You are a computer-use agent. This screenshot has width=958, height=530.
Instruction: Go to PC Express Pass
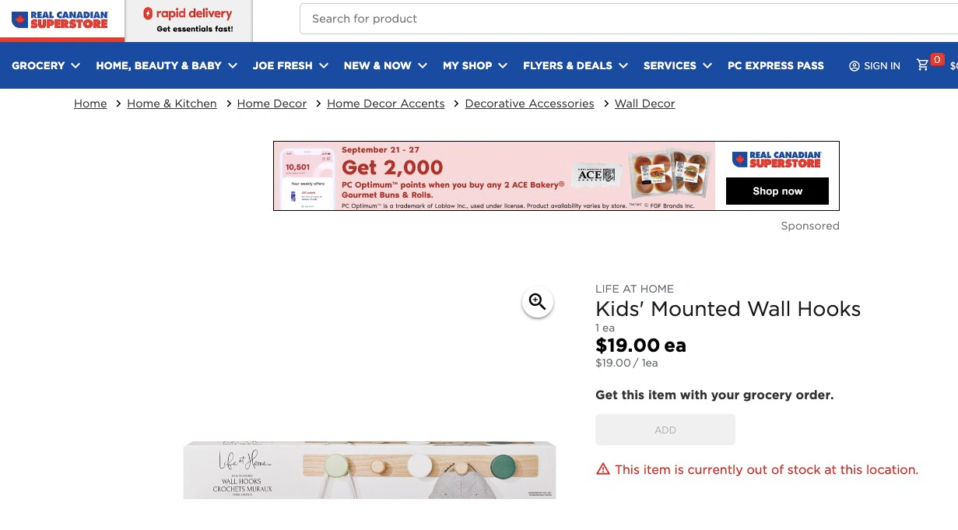(775, 65)
